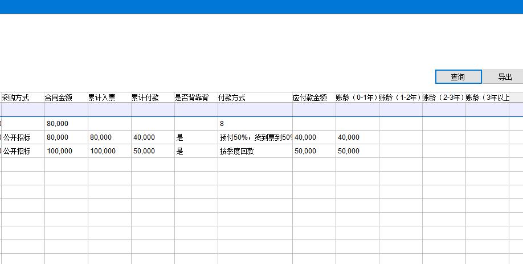Screen dimensions: 523x264
Task: Sort by the 累计入票 column header
Action: coord(102,98)
